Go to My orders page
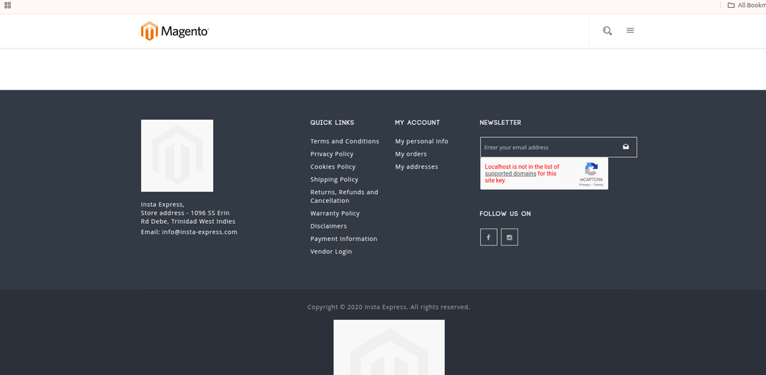The width and height of the screenshot is (766, 375). (x=411, y=154)
